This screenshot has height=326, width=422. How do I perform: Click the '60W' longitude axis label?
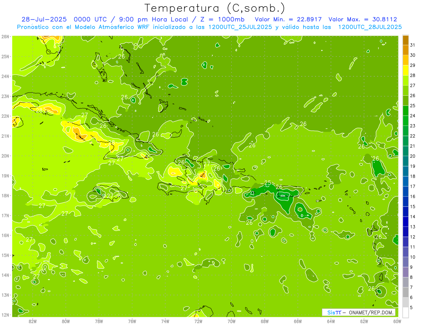pos(397,321)
